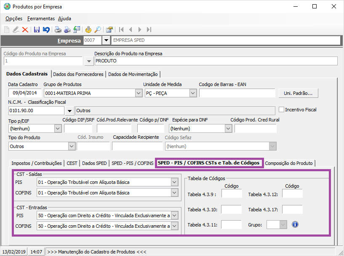The height and width of the screenshot is (256, 344).
Task: Expand the Grupo de Produtos dropdown
Action: pyautogui.click(x=139, y=93)
